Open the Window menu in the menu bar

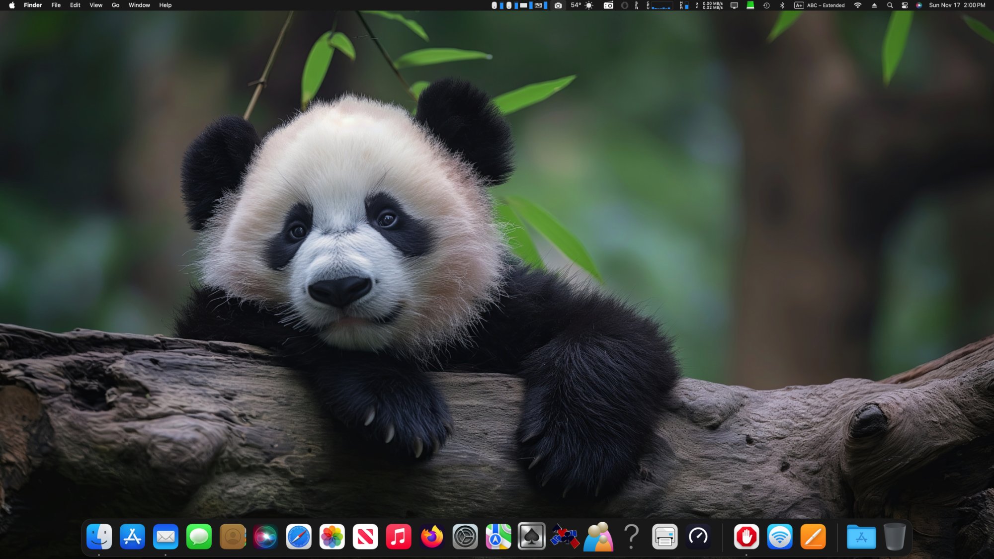139,5
